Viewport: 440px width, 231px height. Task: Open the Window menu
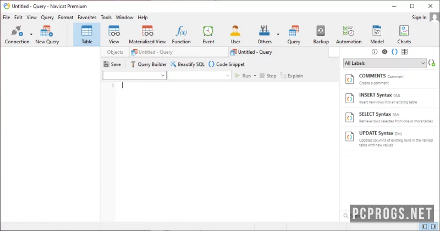pyautogui.click(x=125, y=18)
